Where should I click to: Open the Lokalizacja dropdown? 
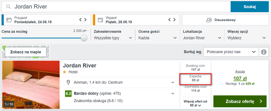pos(202,38)
